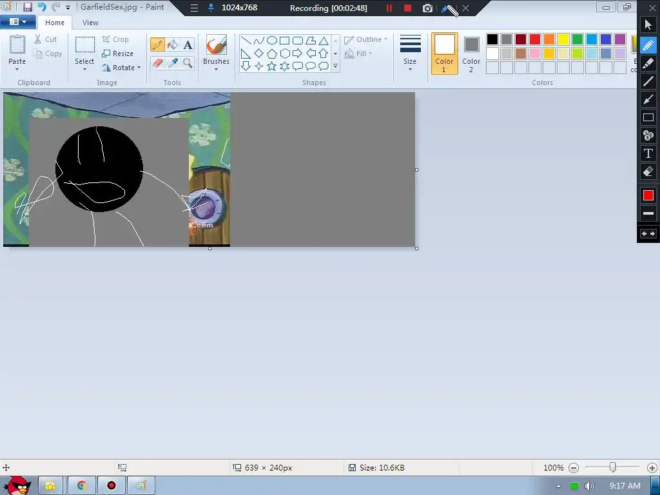The image size is (660, 495).
Task: Open Chrome from the taskbar
Action: pyautogui.click(x=81, y=486)
